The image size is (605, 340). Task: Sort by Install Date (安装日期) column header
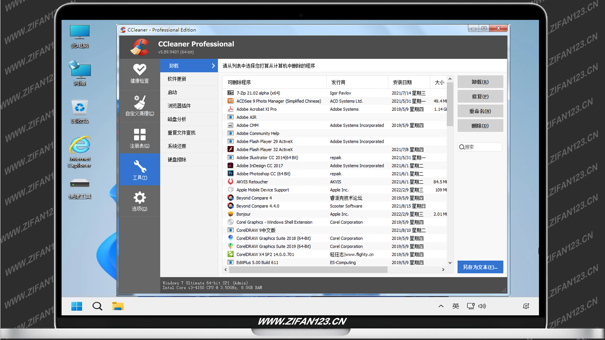click(x=409, y=82)
